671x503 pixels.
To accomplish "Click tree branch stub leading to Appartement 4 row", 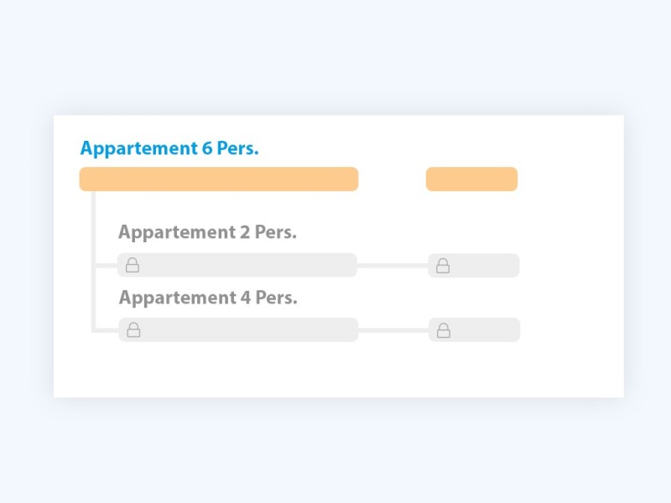I will pyautogui.click(x=106, y=330).
